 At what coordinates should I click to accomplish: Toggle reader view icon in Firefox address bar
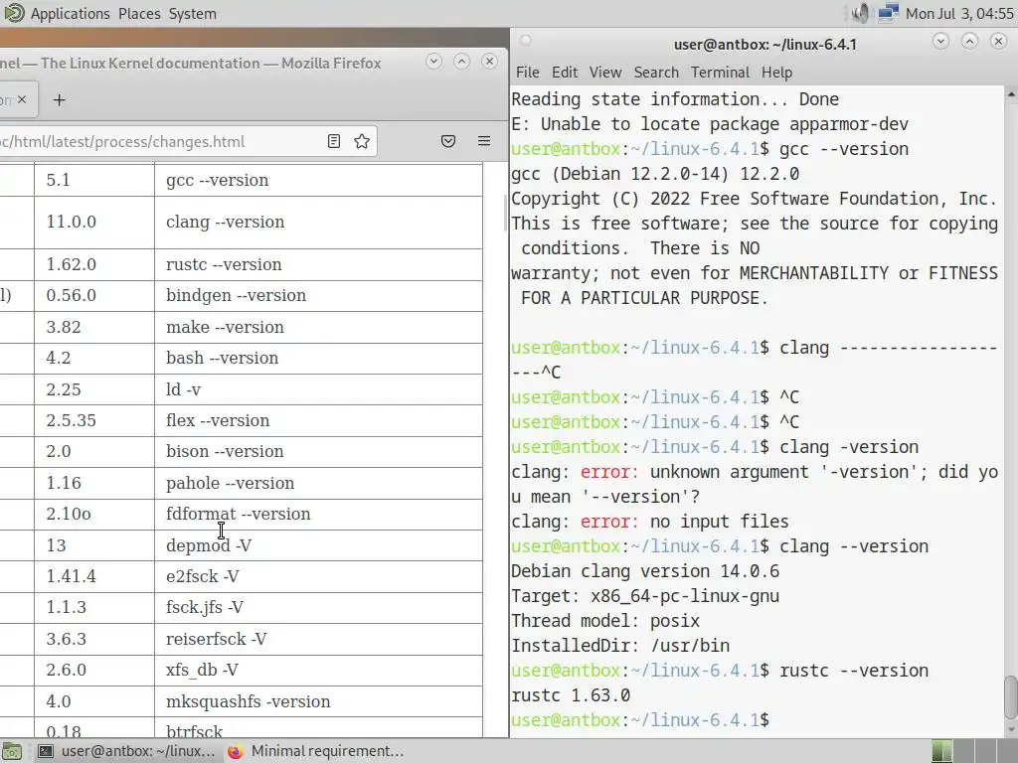[x=334, y=141]
